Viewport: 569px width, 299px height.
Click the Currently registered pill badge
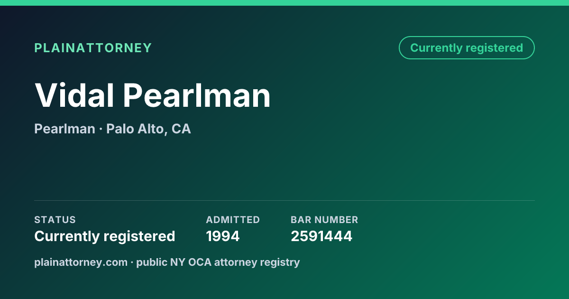pos(467,48)
